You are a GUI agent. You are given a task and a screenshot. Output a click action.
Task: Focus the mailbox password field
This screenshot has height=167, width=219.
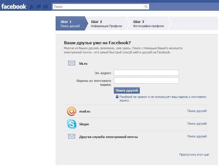tap(146, 80)
